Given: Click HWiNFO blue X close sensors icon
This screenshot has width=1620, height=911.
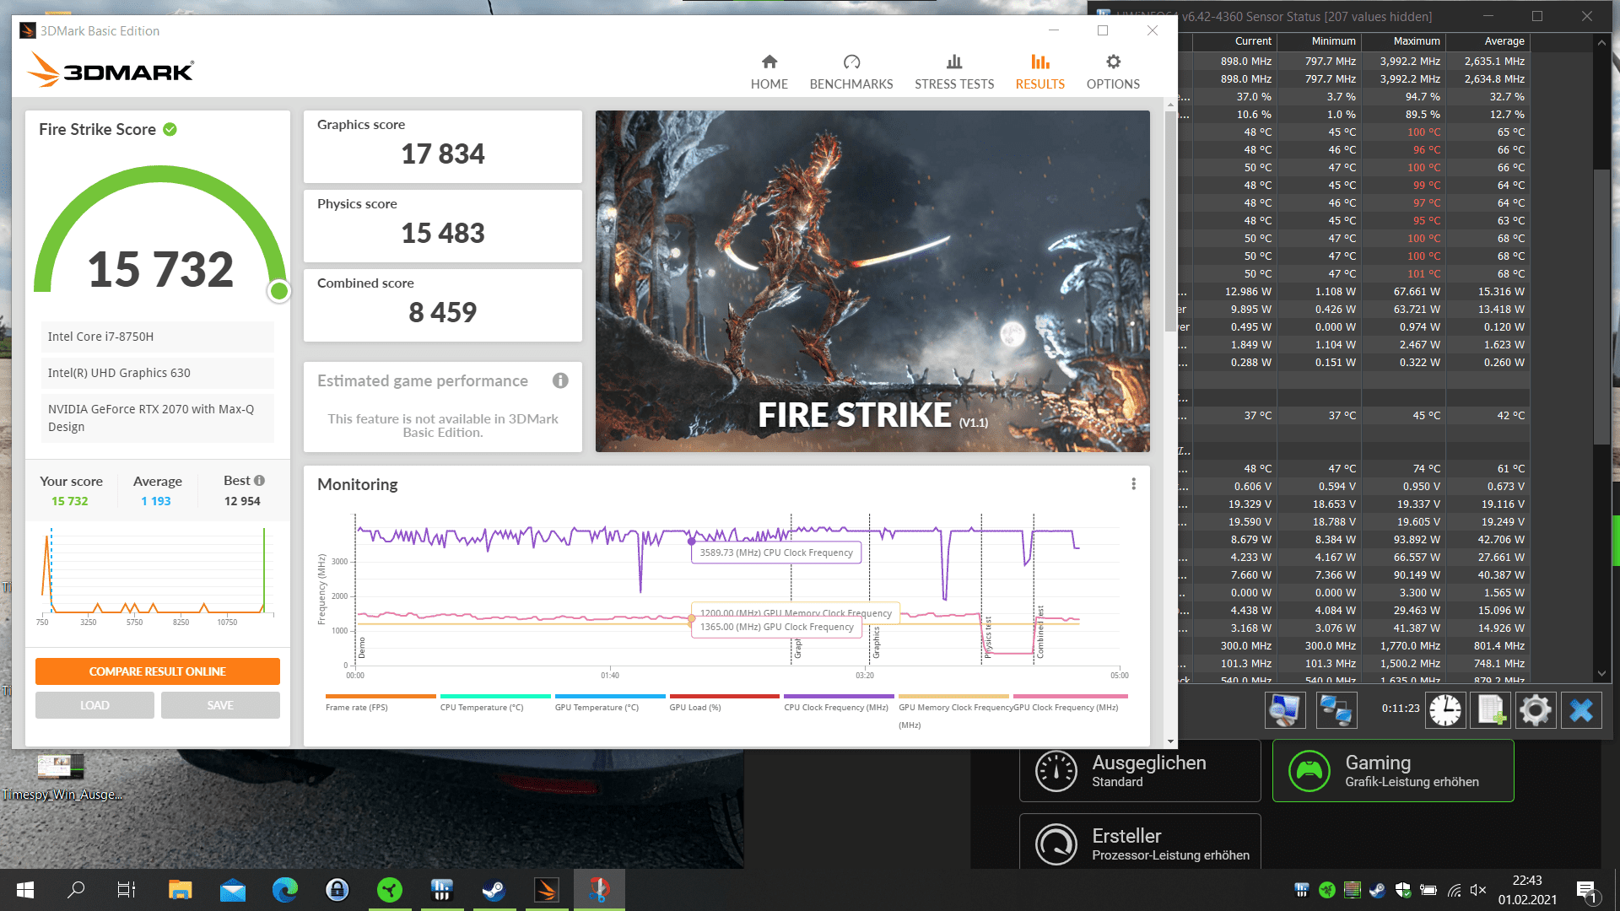Looking at the screenshot, I should click(x=1581, y=709).
